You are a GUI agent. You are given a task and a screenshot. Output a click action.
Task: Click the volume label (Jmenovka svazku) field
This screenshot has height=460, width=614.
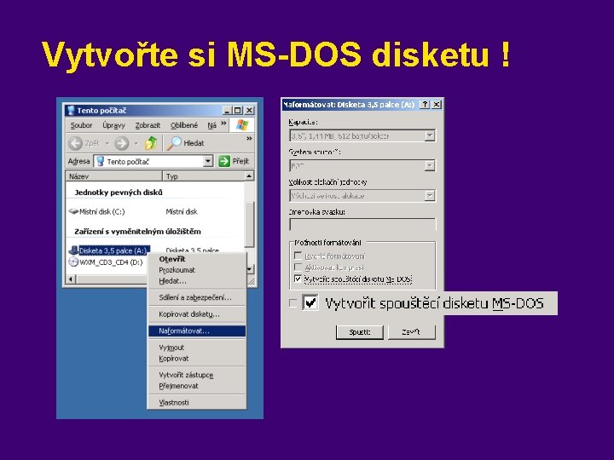click(362, 225)
